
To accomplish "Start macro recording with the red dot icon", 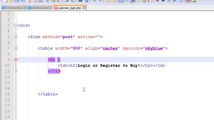I will tap(157, 1).
